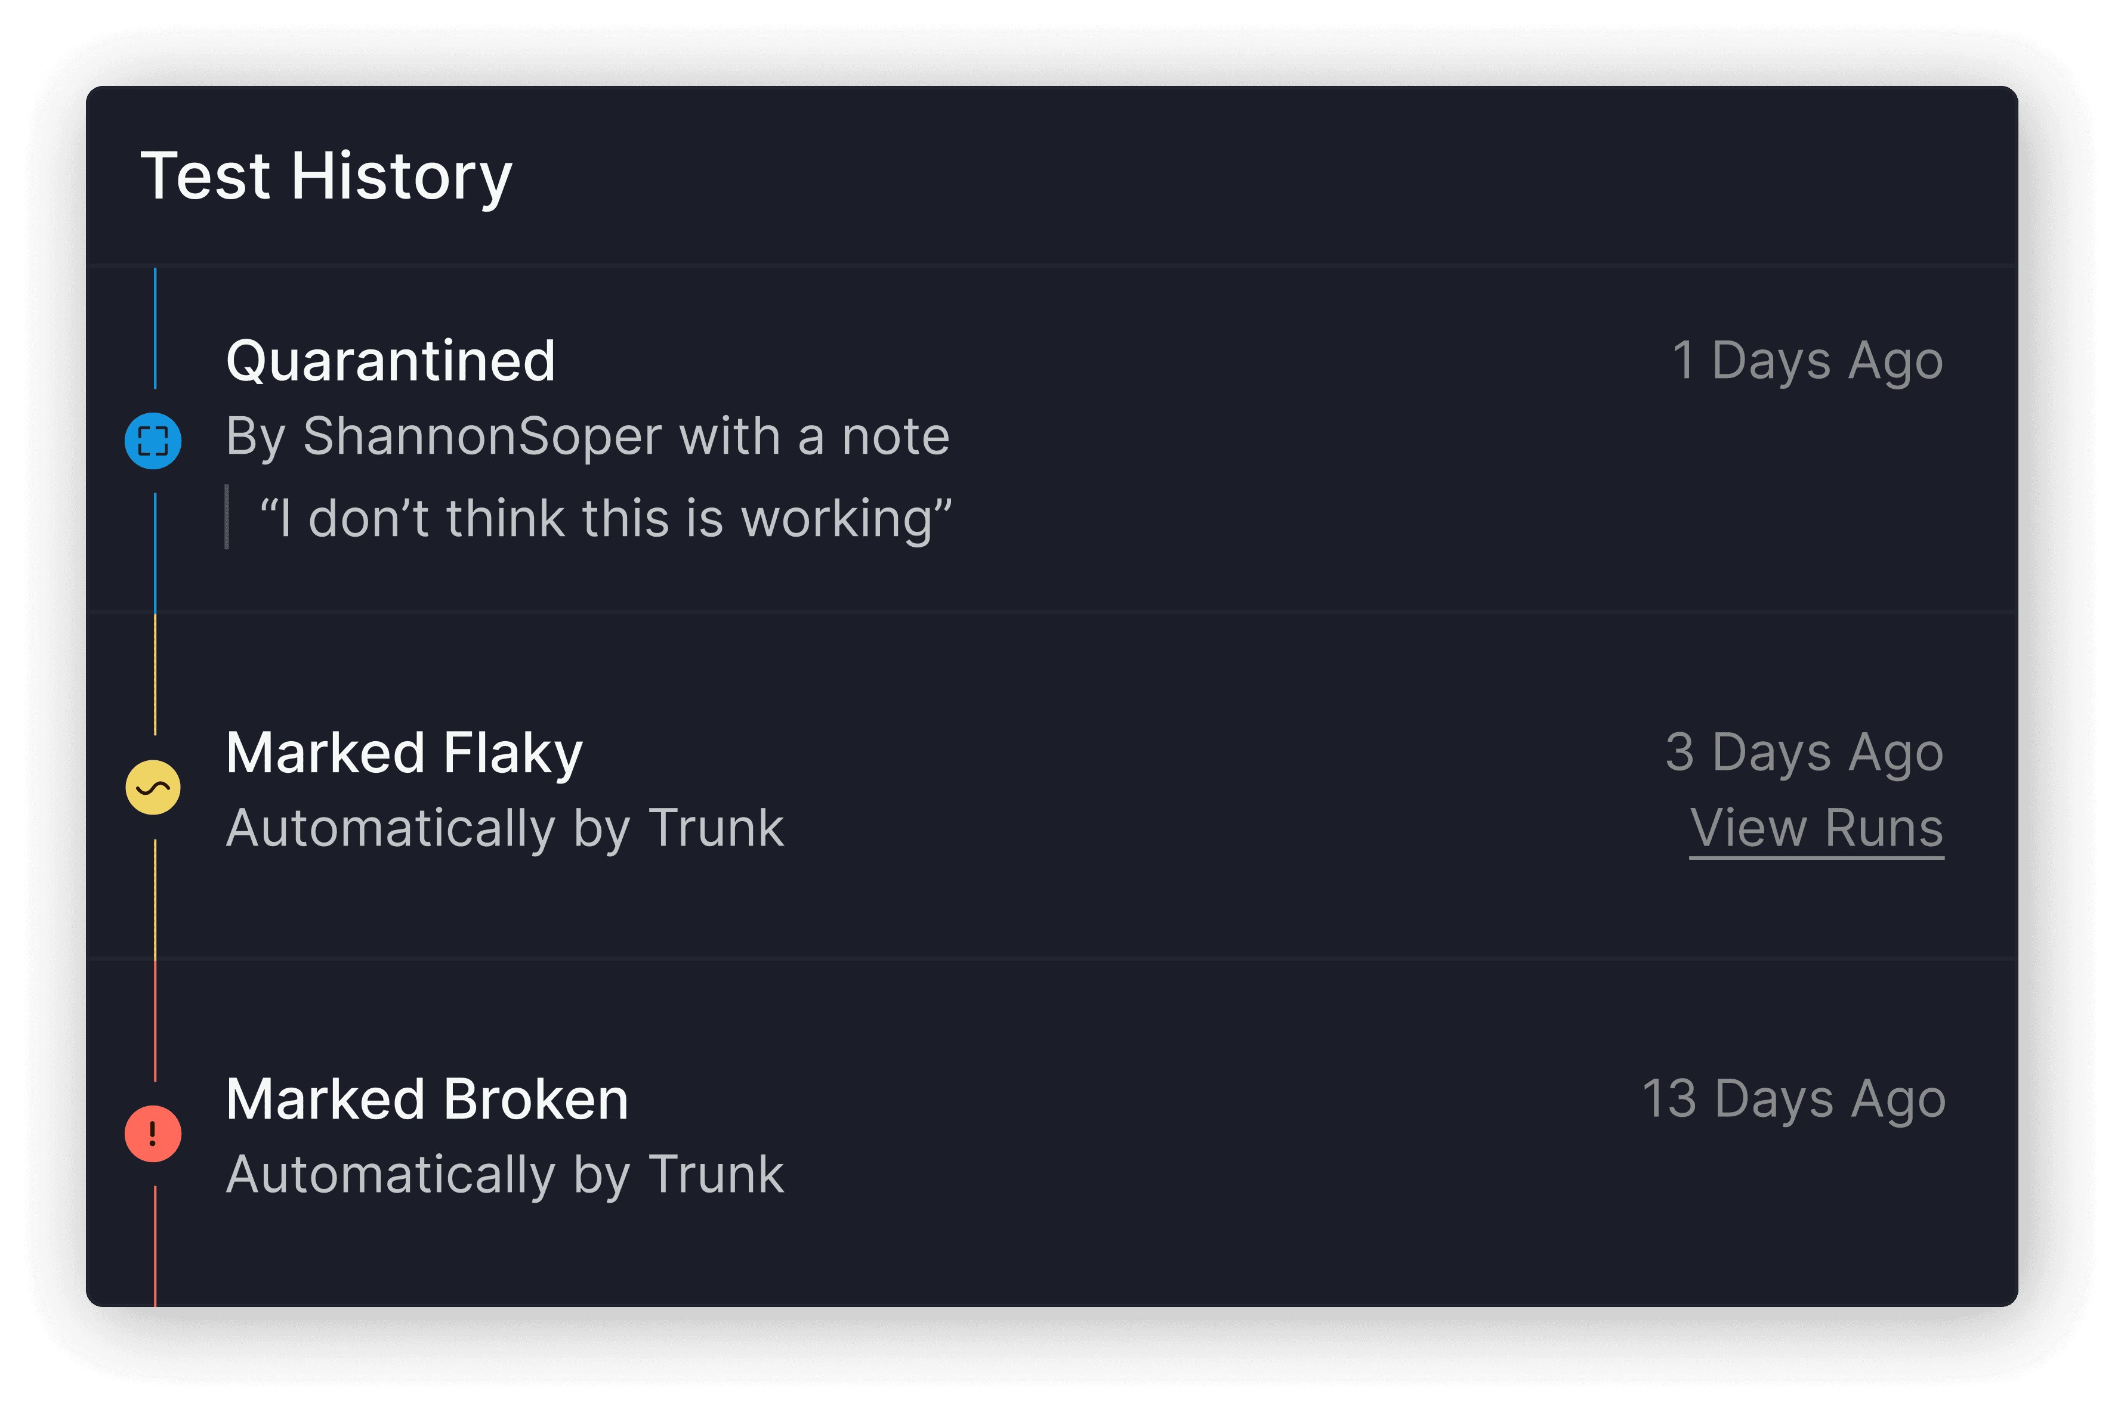Click the yellow timeline line above Flaky icon

pos(155,676)
